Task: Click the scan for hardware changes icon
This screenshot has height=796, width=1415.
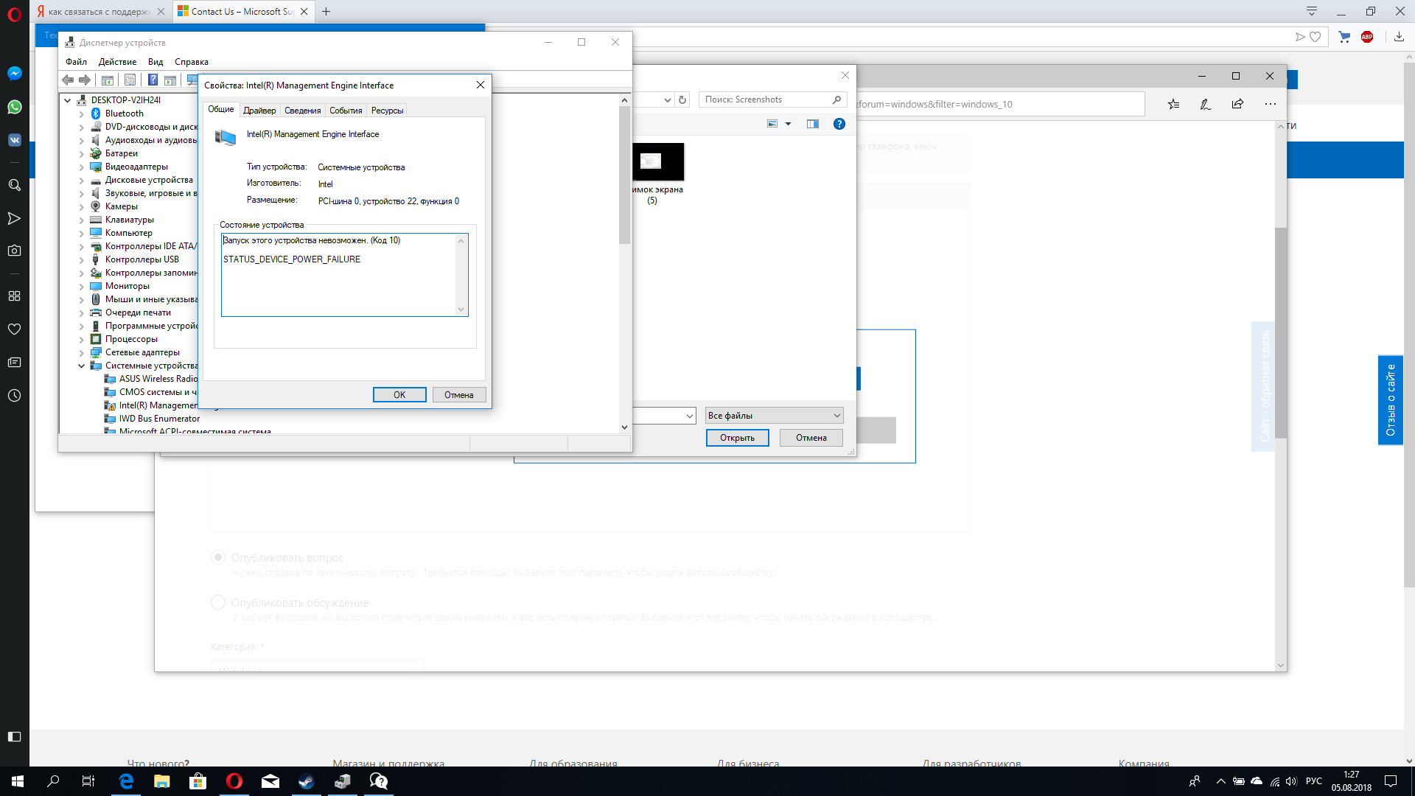Action: (192, 80)
